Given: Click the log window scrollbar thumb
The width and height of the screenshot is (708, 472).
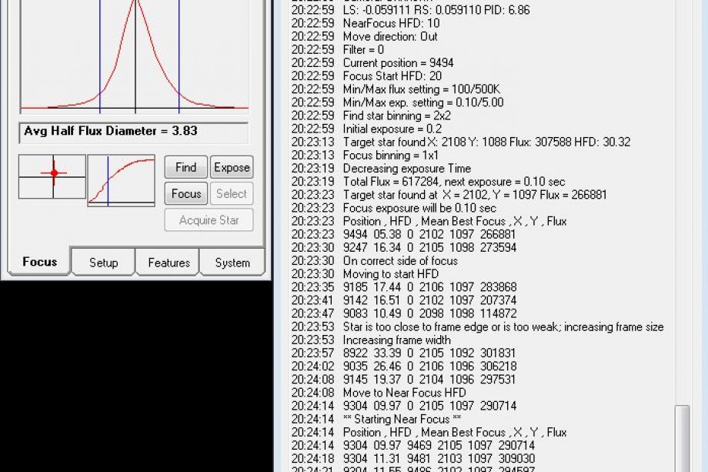Looking at the screenshot, I should [x=682, y=438].
